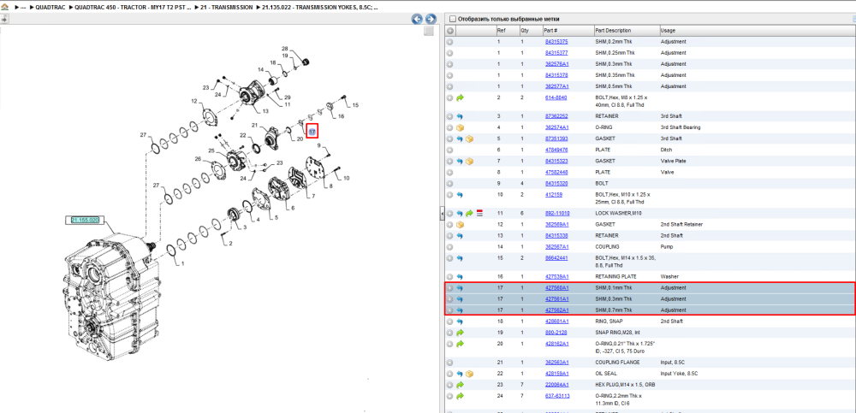
Task: Open the QUADTRAC breadcrumb level
Action: click(49, 9)
